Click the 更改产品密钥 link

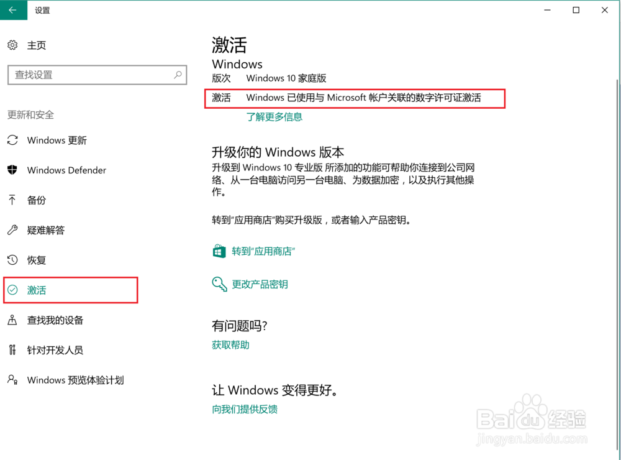click(x=260, y=284)
